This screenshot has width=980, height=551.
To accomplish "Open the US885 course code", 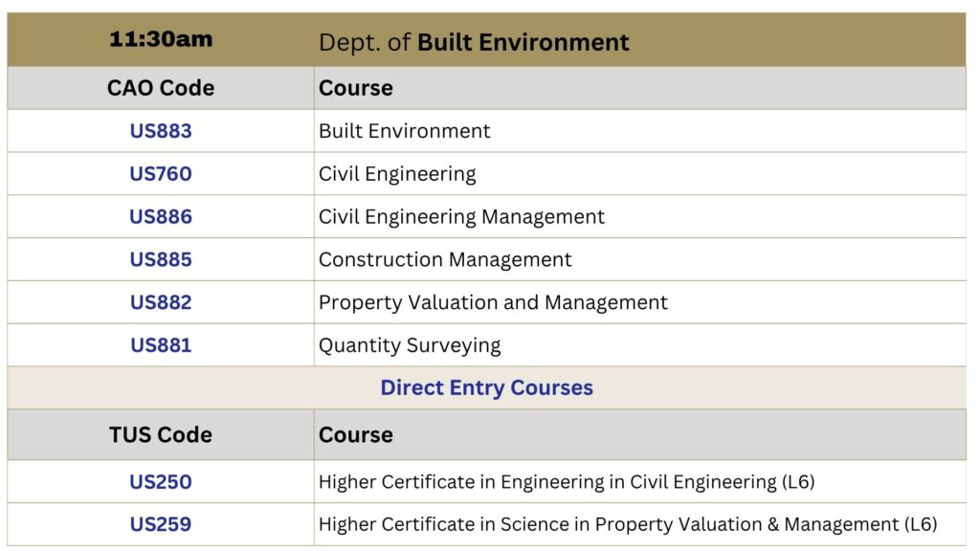I will (x=161, y=259).
